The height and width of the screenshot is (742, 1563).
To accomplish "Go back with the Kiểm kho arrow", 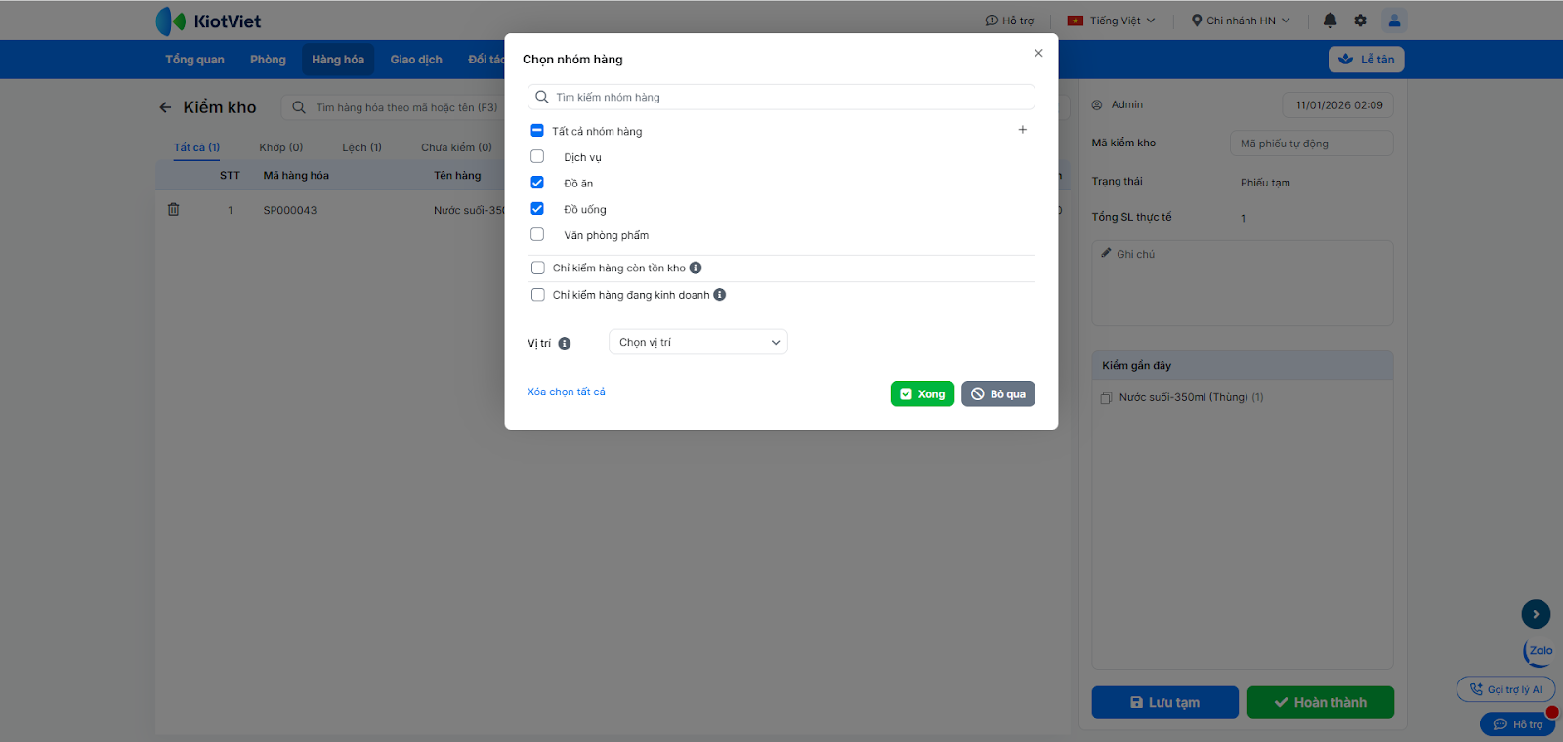I will coord(165,107).
